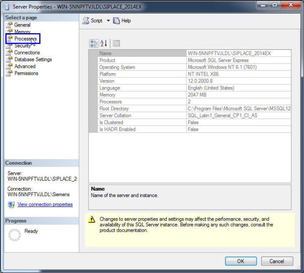Viewport: 304px width, 273px height.
Task: Click the server properties title bar icon
Action: pyautogui.click(x=7, y=7)
